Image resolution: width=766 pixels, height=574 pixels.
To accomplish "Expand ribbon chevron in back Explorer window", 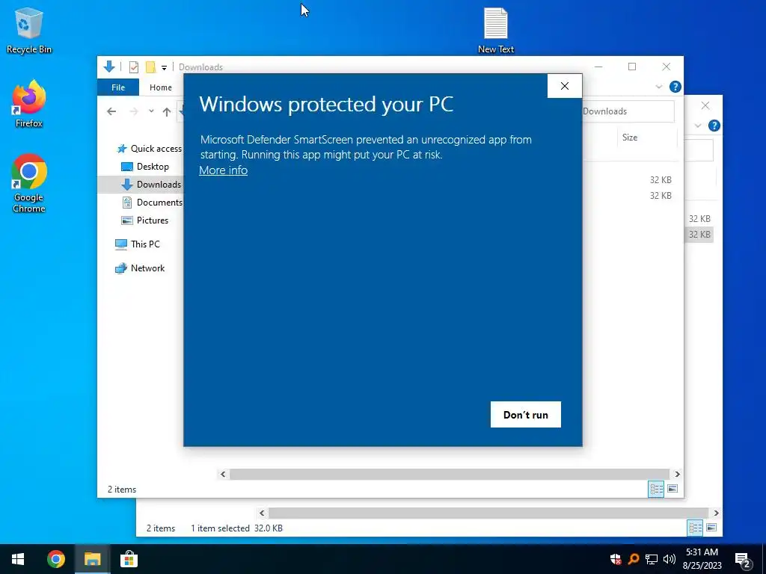I will point(698,126).
